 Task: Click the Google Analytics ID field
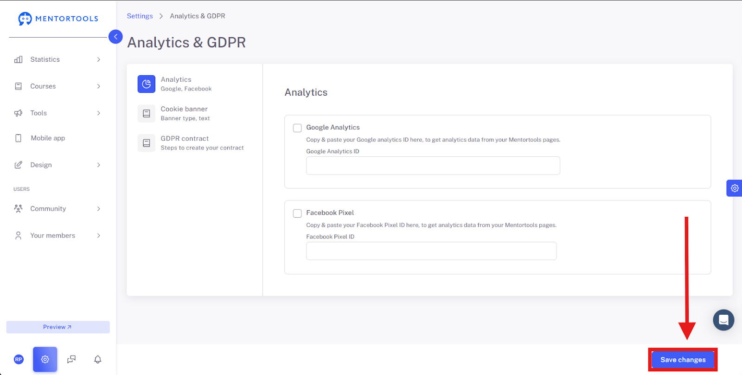click(x=433, y=166)
